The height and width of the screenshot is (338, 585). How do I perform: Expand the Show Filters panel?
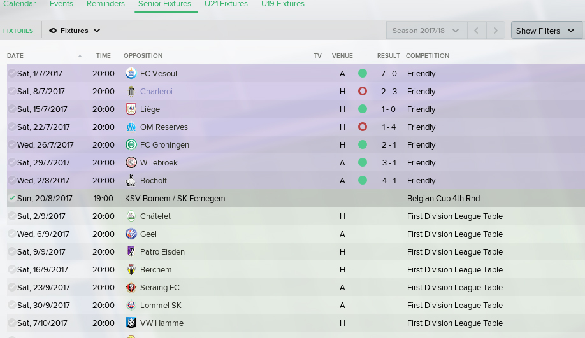546,31
